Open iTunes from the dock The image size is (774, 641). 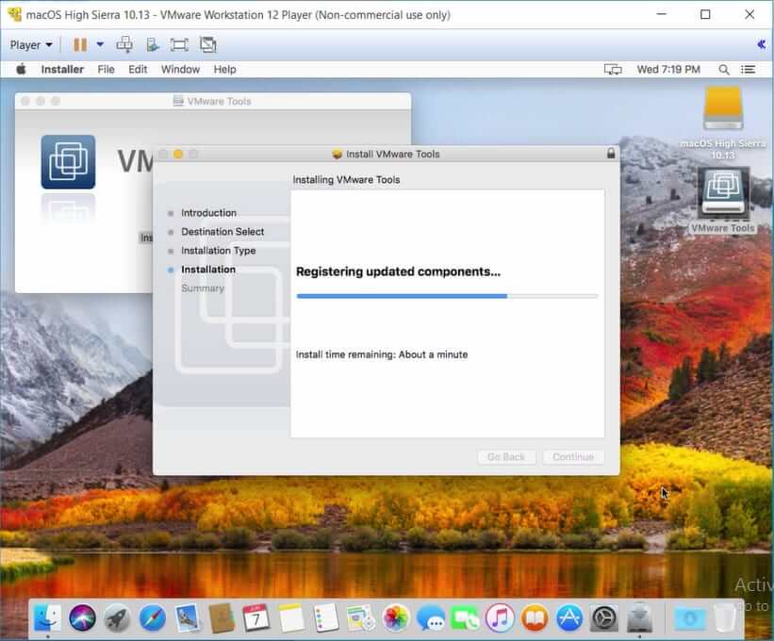pyautogui.click(x=500, y=617)
